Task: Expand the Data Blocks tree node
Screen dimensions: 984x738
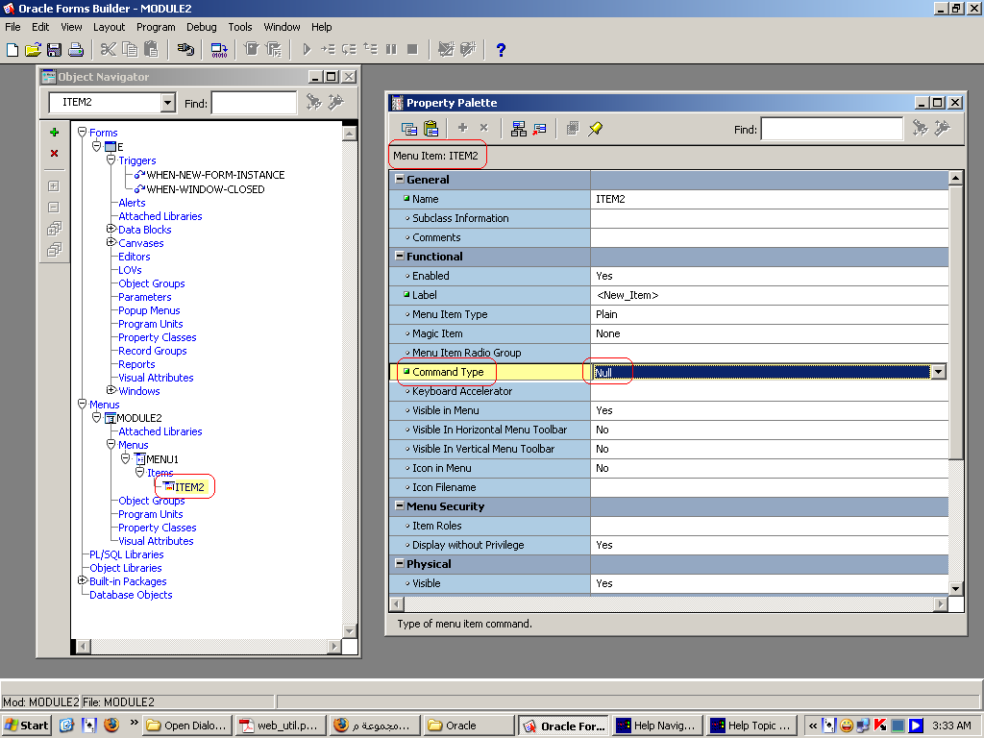Action: point(111,230)
